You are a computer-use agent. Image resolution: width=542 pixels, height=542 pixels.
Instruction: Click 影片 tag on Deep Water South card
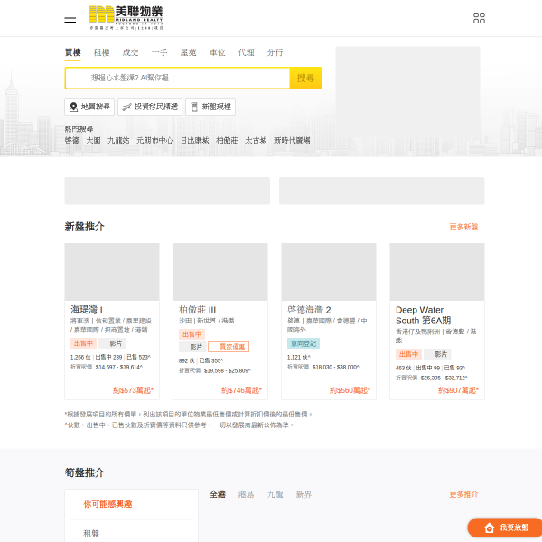(437, 354)
